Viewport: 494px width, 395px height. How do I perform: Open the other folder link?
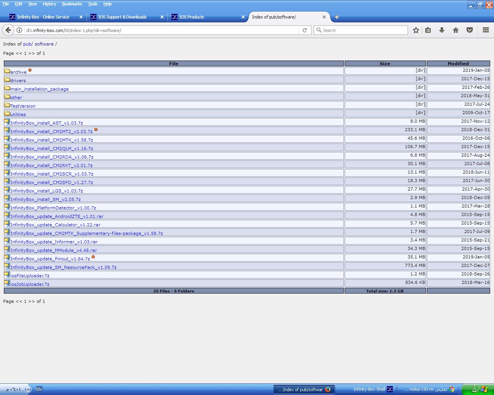pyautogui.click(x=16, y=98)
